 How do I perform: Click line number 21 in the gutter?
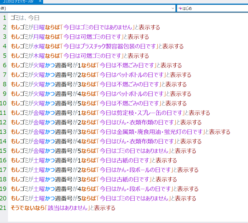pyautogui.click(x=3, y=208)
